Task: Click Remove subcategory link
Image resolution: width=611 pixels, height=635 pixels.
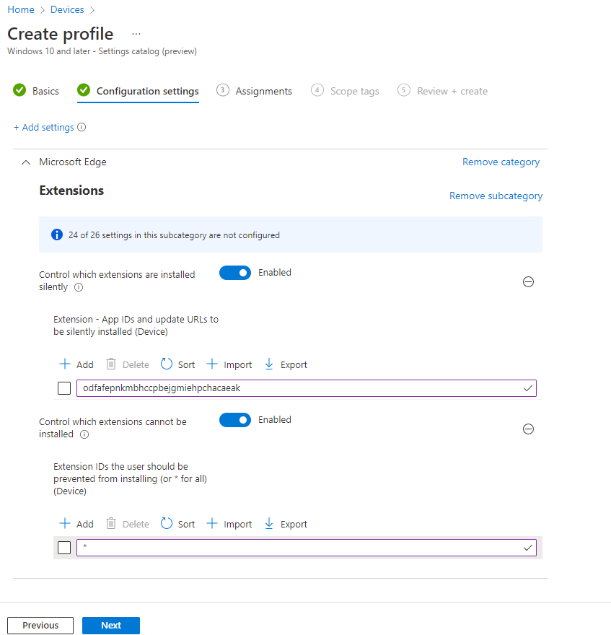Action: pos(496,196)
